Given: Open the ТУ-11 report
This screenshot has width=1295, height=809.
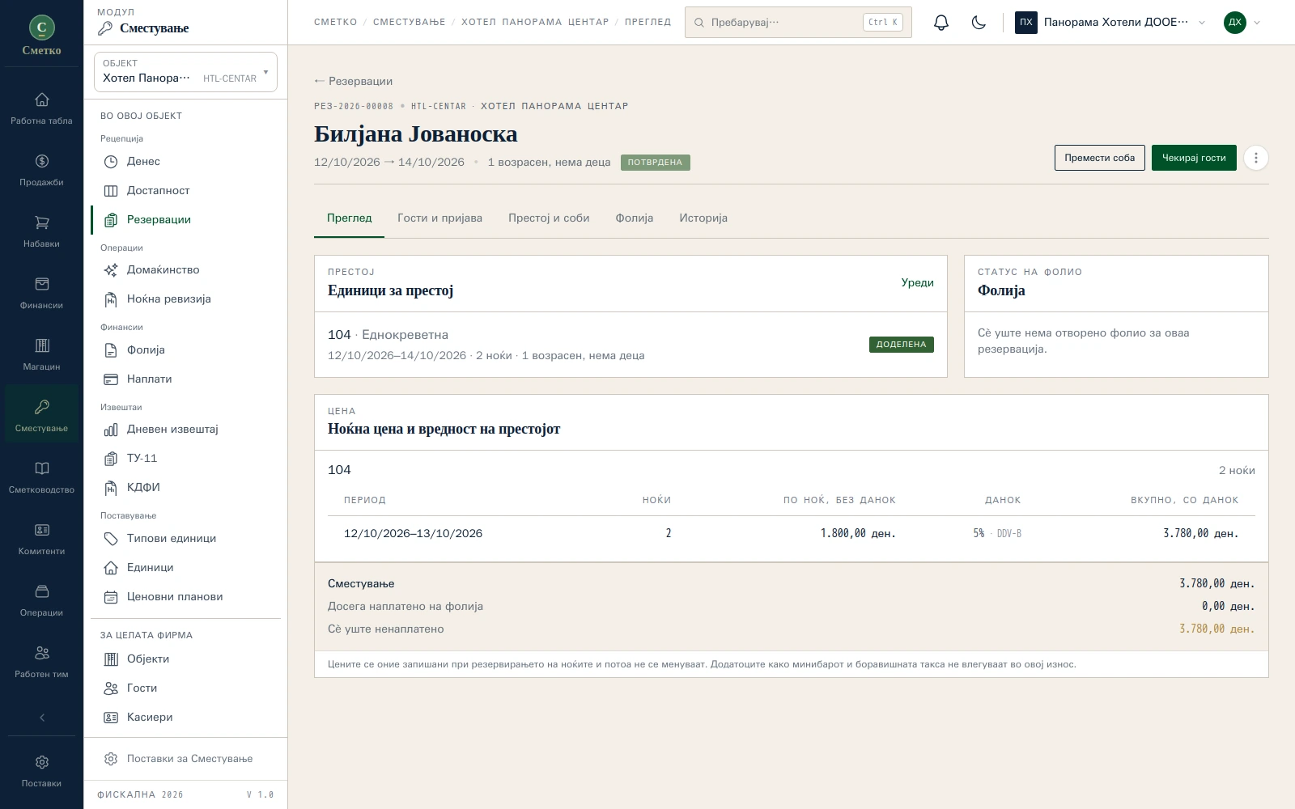Looking at the screenshot, I should point(186,459).
